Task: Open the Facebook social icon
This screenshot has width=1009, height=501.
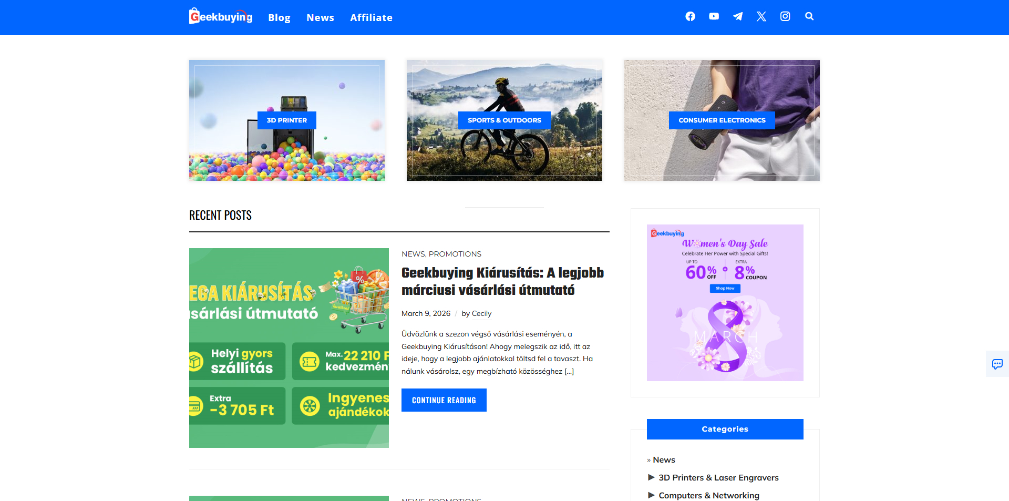Action: [690, 16]
